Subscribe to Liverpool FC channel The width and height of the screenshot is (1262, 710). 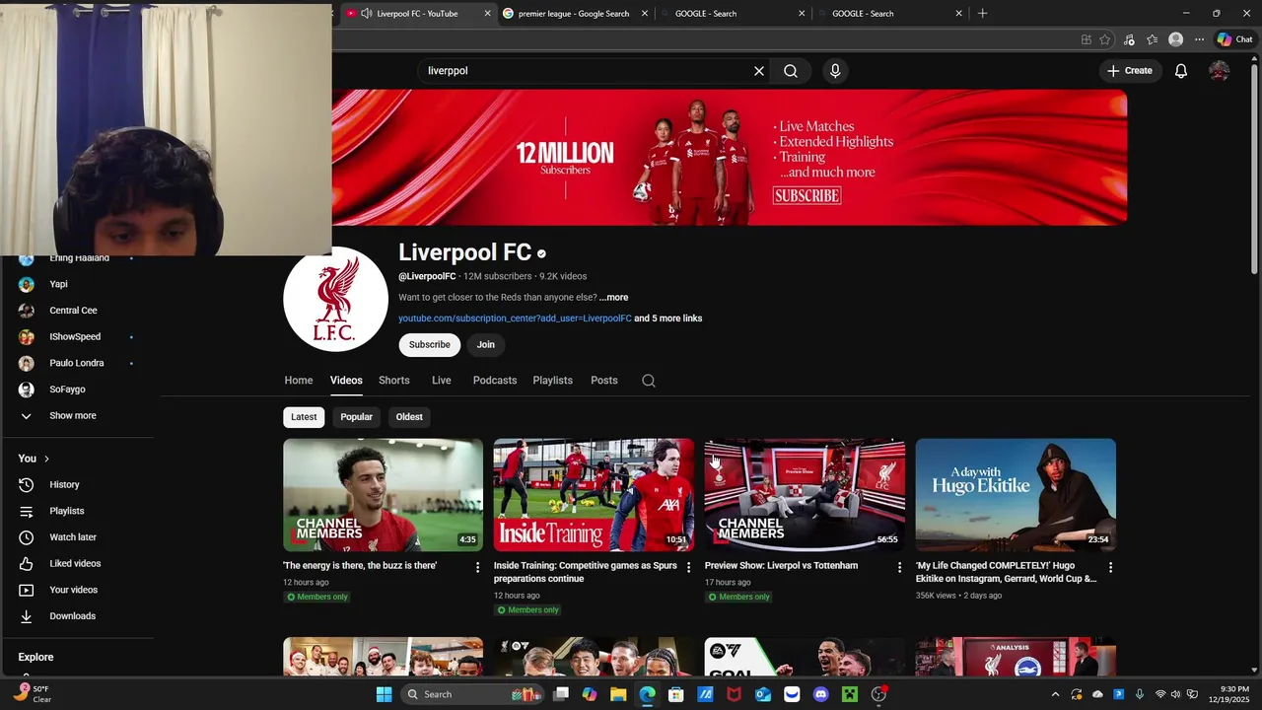pyautogui.click(x=430, y=344)
